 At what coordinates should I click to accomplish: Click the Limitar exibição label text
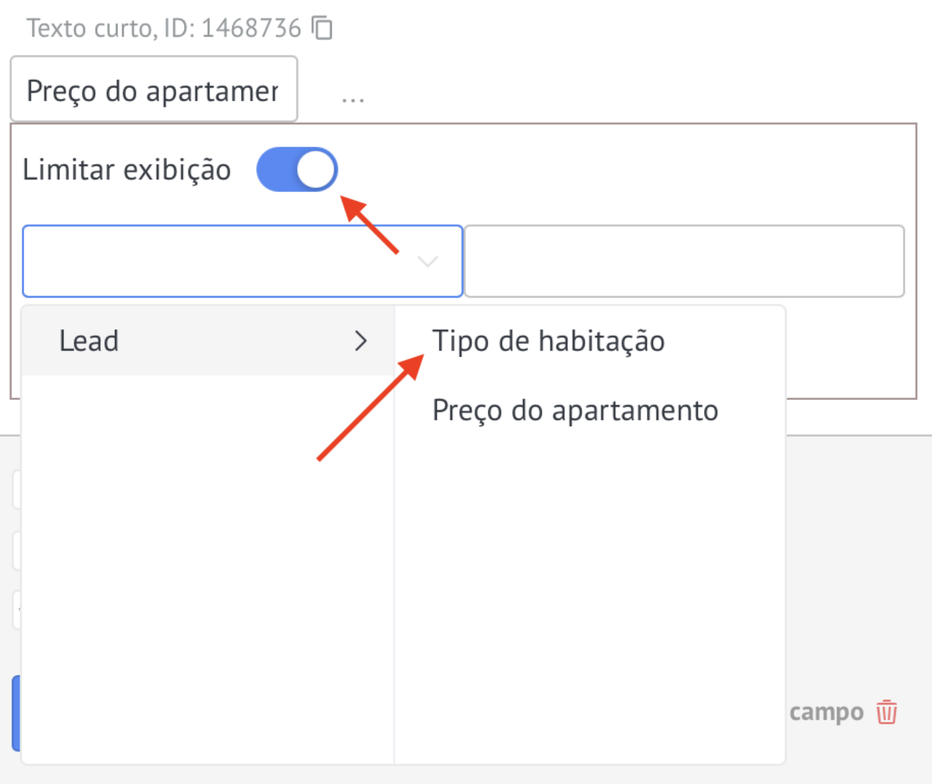click(x=127, y=170)
